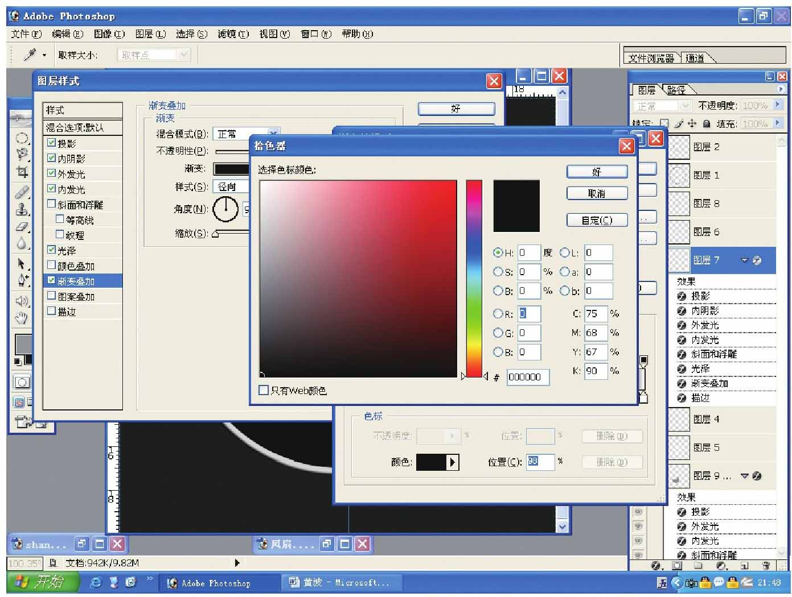Click the add layer mask icon
The height and width of the screenshot is (597, 792).
(x=677, y=566)
